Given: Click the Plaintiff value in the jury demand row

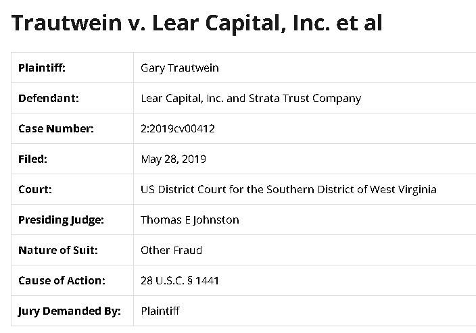Looking at the screenshot, I should point(160,311).
